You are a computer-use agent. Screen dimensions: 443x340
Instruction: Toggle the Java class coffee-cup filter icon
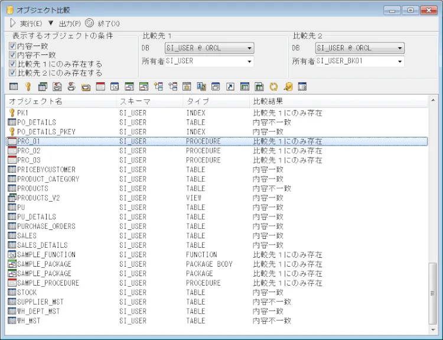click(x=71, y=86)
